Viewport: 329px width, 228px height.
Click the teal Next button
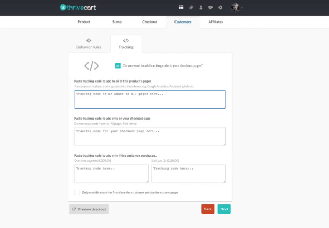224,209
